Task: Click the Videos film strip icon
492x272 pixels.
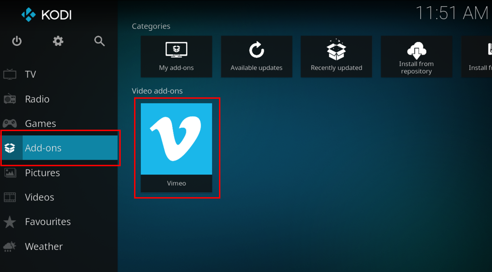Action: 10,197
